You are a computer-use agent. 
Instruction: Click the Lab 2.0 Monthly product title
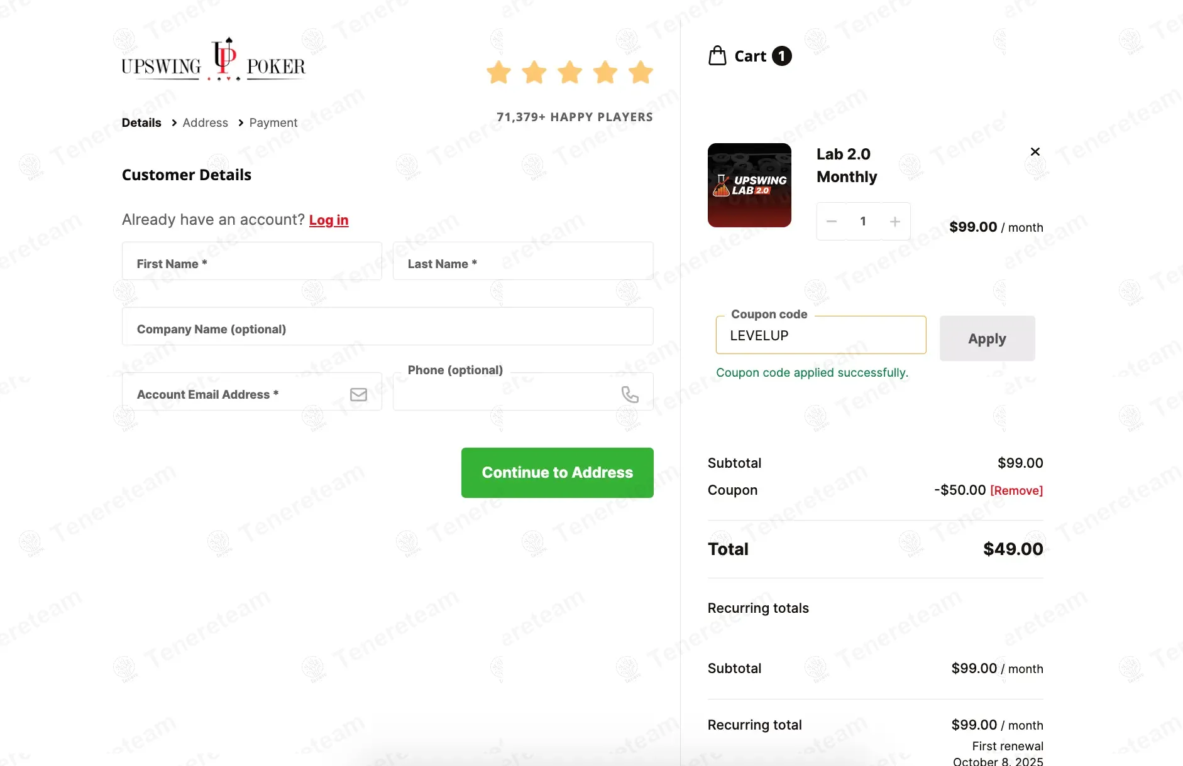click(847, 166)
